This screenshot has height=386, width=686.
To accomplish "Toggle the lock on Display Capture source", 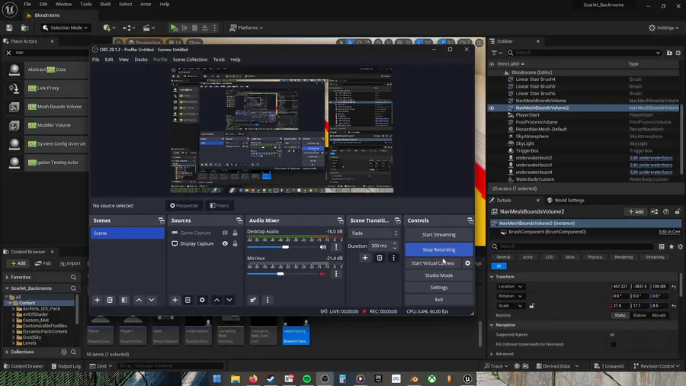I will [235, 243].
